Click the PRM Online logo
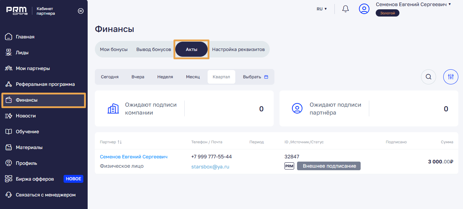The width and height of the screenshot is (463, 209). (x=17, y=11)
